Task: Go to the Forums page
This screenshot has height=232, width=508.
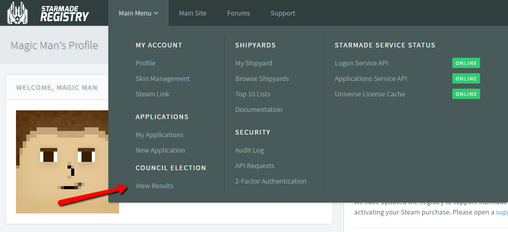Action: [x=238, y=13]
